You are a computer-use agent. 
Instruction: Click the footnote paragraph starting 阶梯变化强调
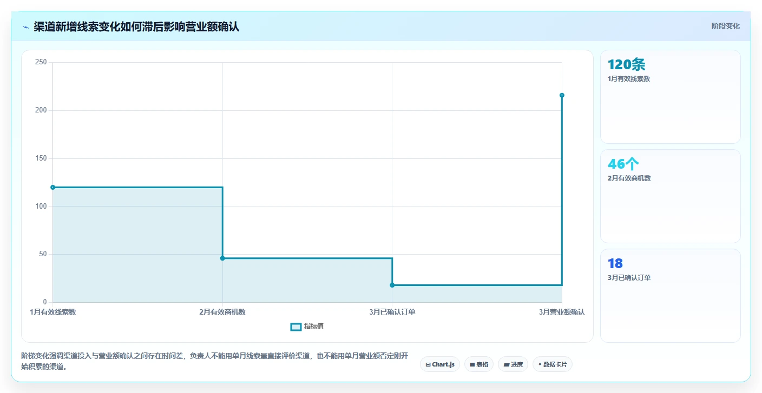(214, 361)
